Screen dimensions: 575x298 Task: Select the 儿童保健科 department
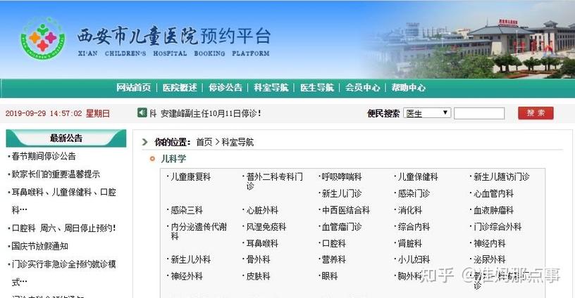[418, 177]
